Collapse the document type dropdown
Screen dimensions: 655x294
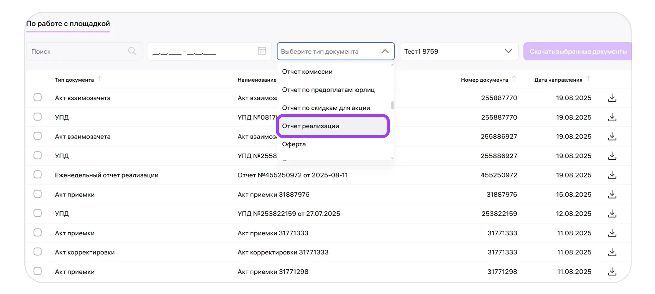[385, 51]
